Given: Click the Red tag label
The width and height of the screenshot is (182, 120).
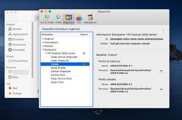Looking at the screenshot, I should coord(15,88).
